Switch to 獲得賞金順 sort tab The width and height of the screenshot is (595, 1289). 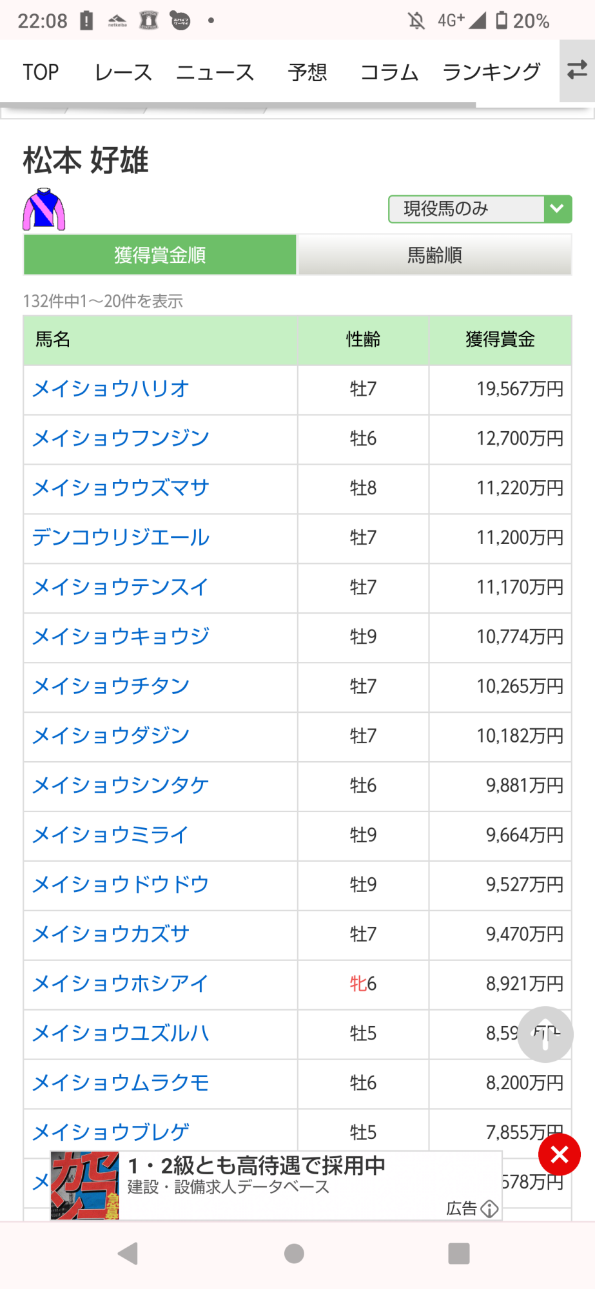[x=160, y=255]
